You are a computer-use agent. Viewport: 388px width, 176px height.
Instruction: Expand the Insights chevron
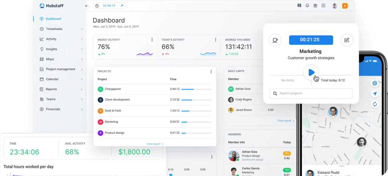point(82,49)
